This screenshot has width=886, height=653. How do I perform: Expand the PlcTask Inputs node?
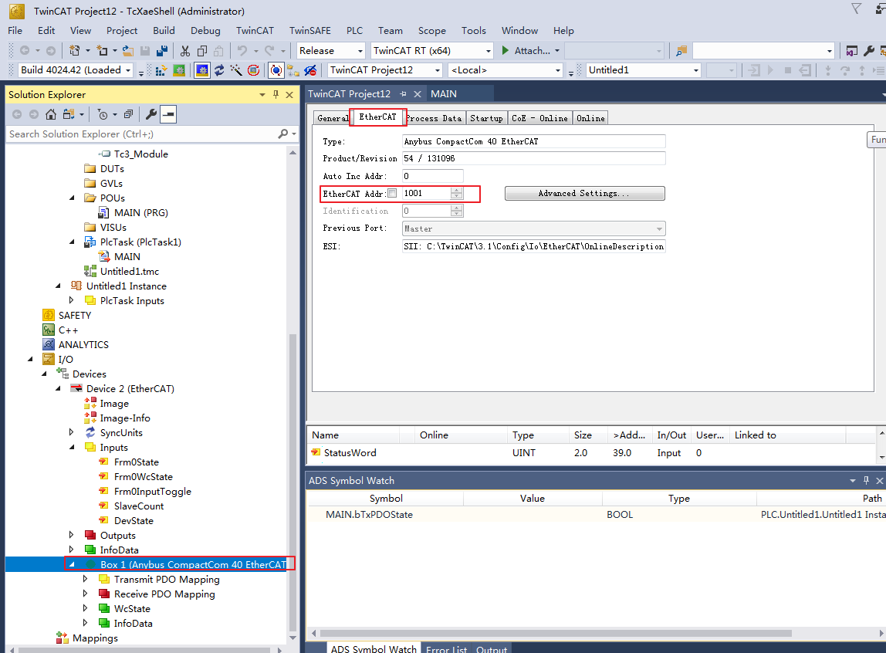click(71, 300)
